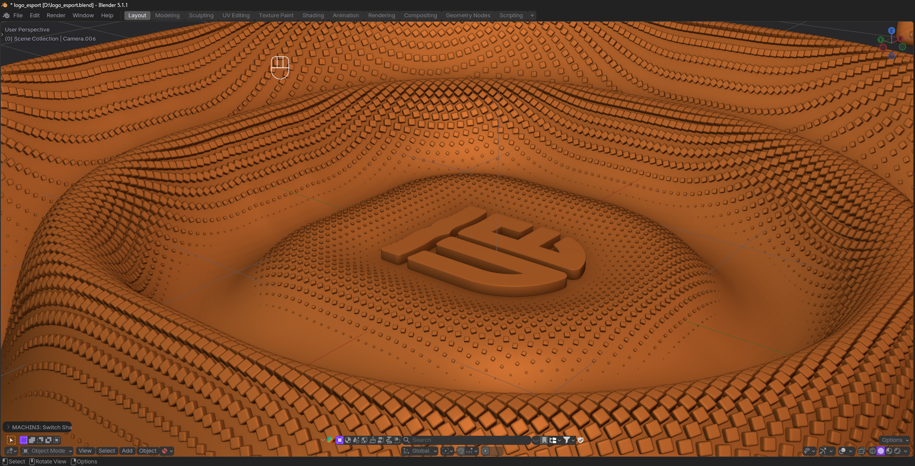Viewport: 915px width, 466px height.
Task: Toggle proportional editing
Action: (486, 451)
